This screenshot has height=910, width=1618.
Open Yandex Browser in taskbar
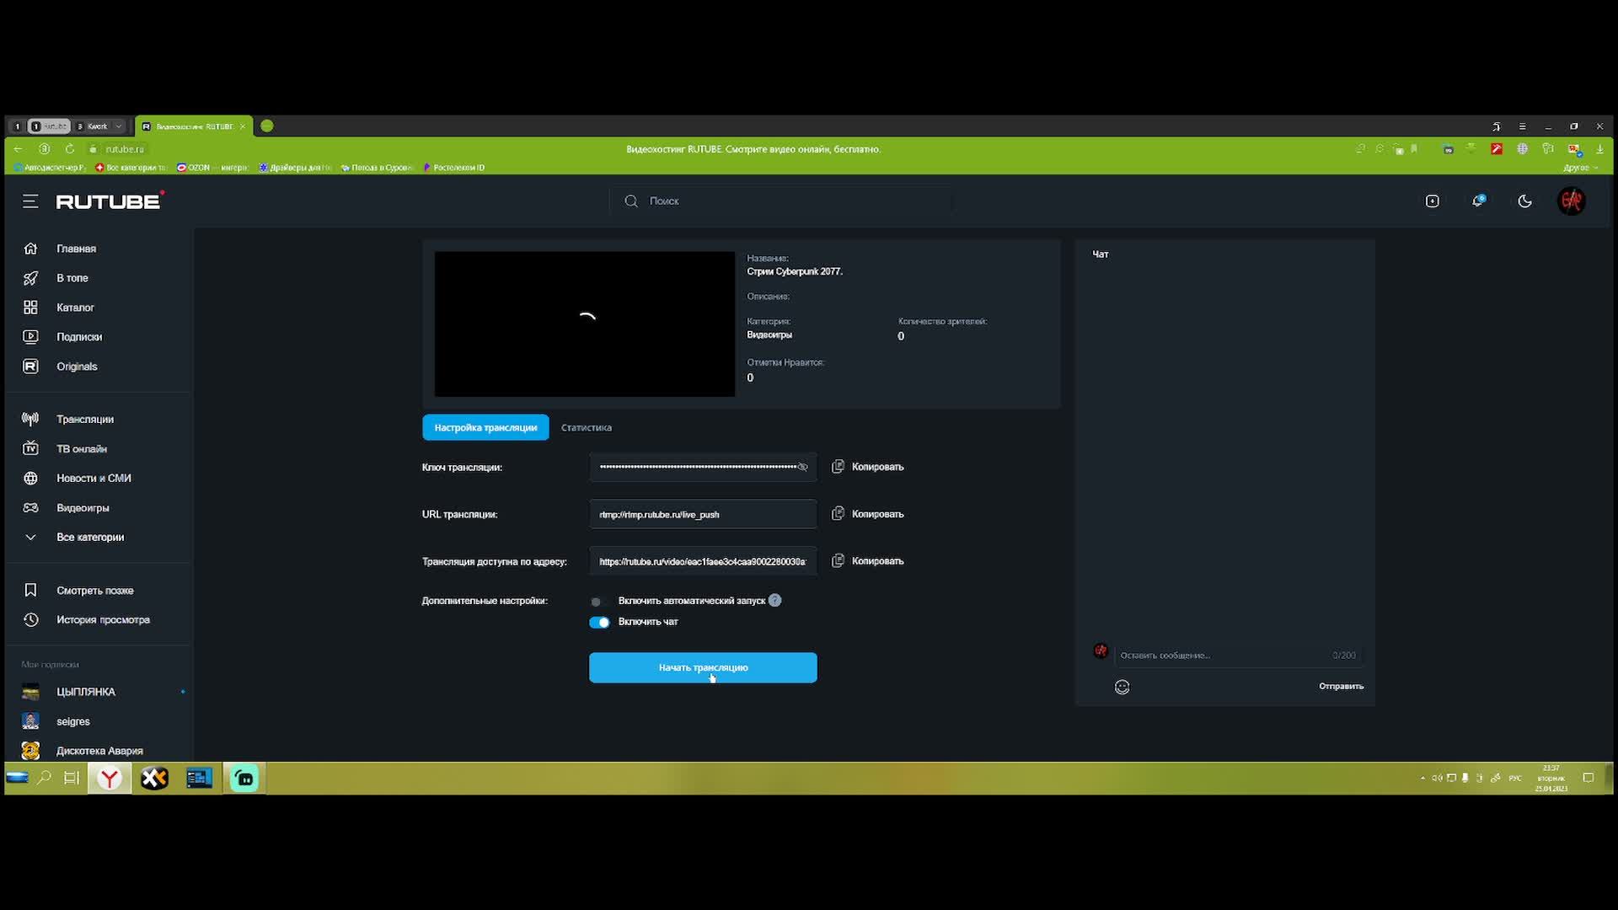[110, 779]
